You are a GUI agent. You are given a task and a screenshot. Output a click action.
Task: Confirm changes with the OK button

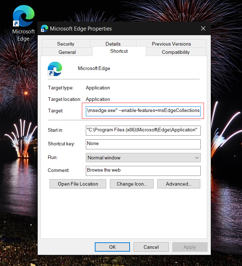(x=112, y=247)
